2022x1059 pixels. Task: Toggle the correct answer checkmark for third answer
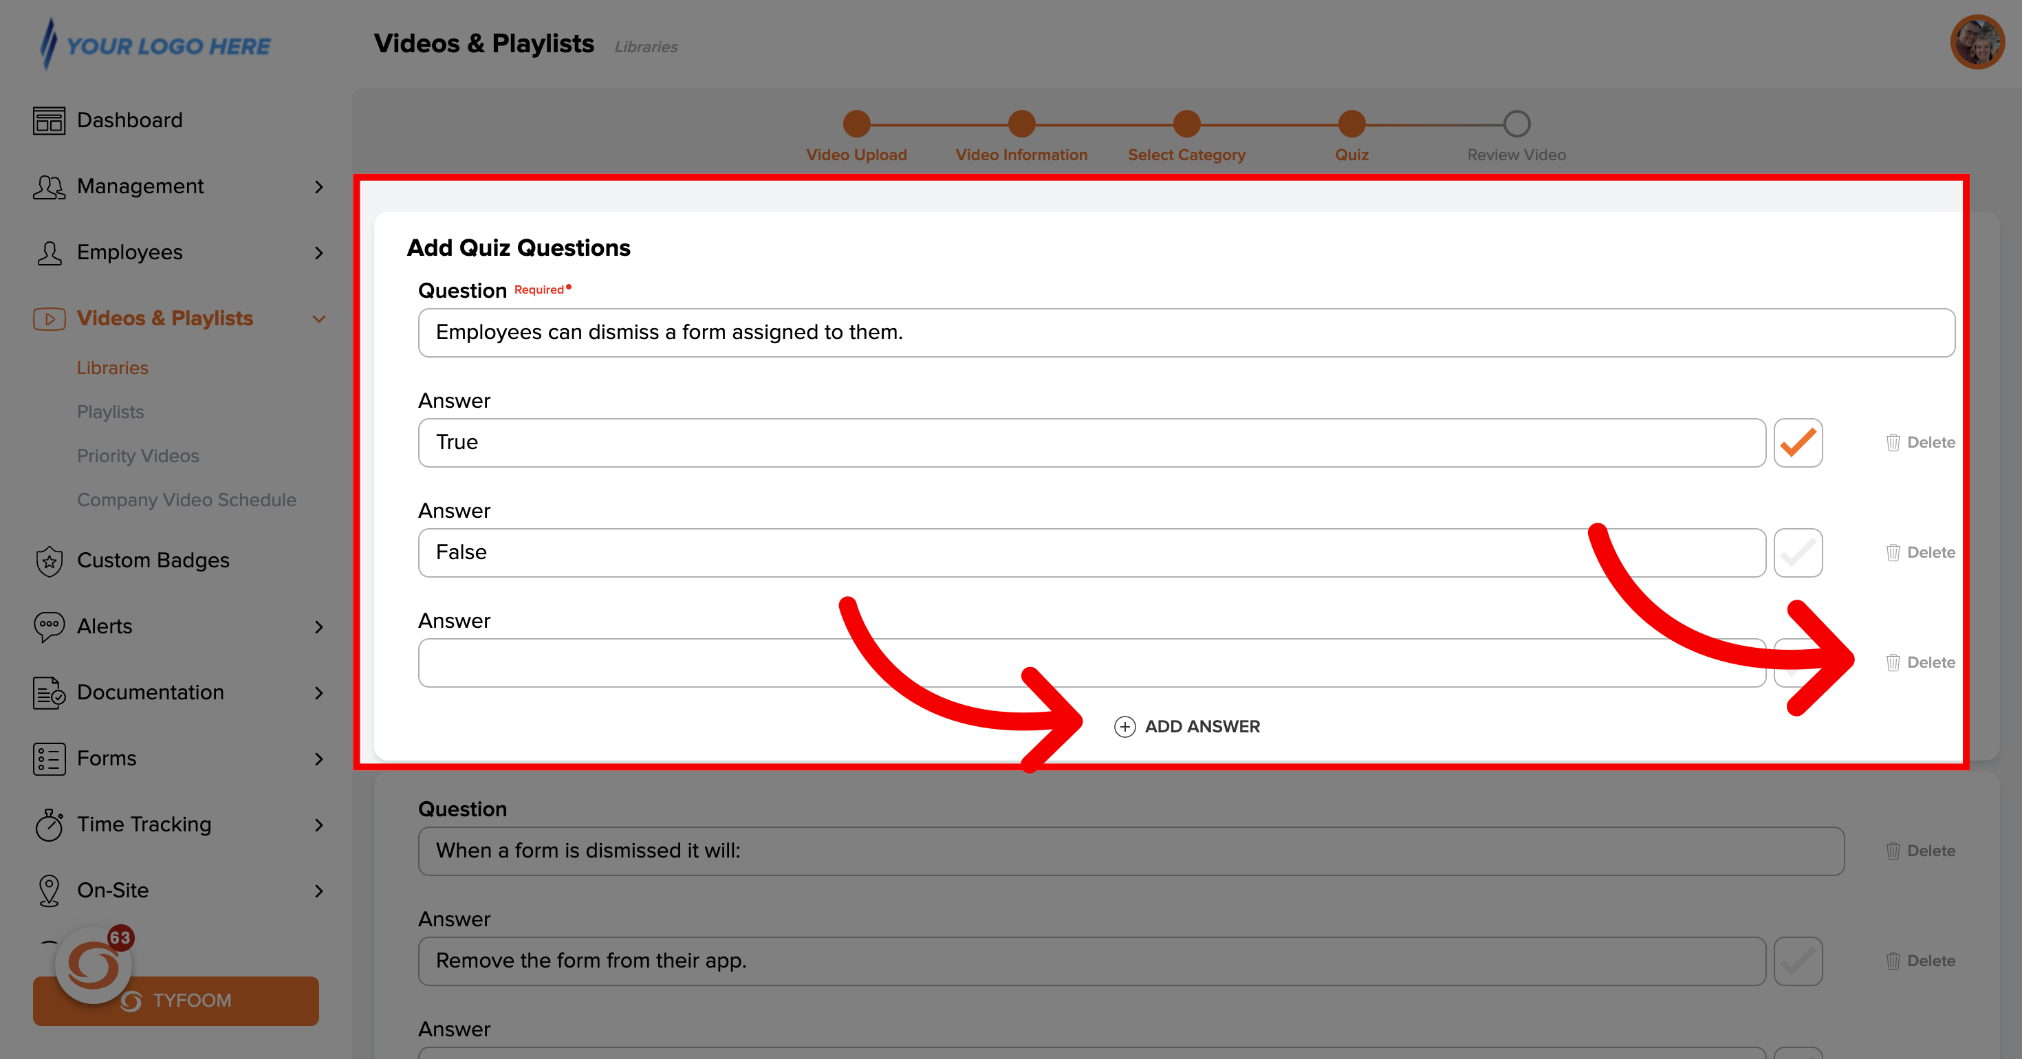1798,662
